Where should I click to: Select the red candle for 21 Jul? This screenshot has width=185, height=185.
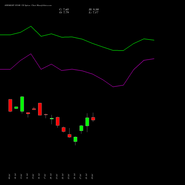click(58, 121)
